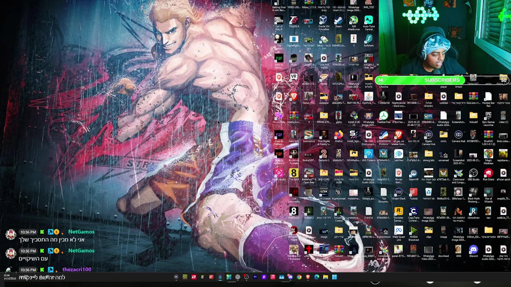This screenshot has width=511, height=287.
Task: Select the Subnautica desktop icon
Action: coord(309,136)
